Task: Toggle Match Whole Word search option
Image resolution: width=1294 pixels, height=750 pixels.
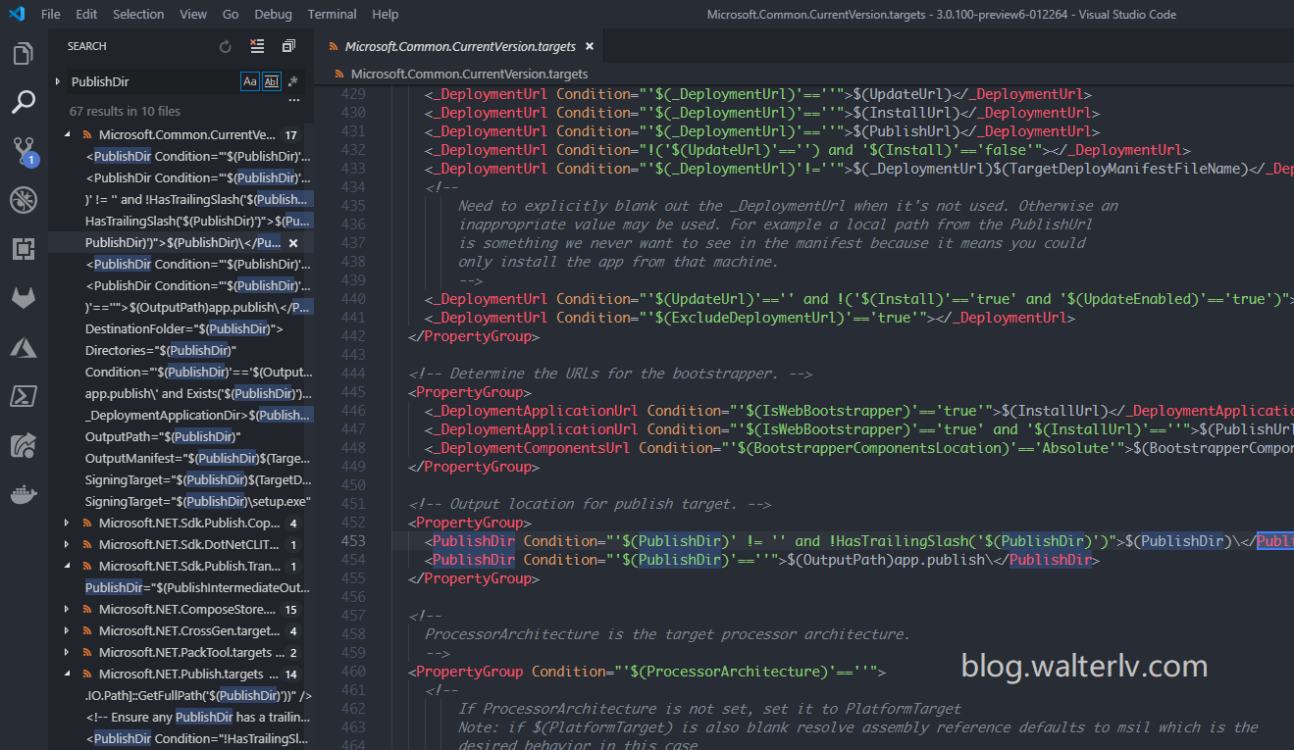Action: click(272, 81)
